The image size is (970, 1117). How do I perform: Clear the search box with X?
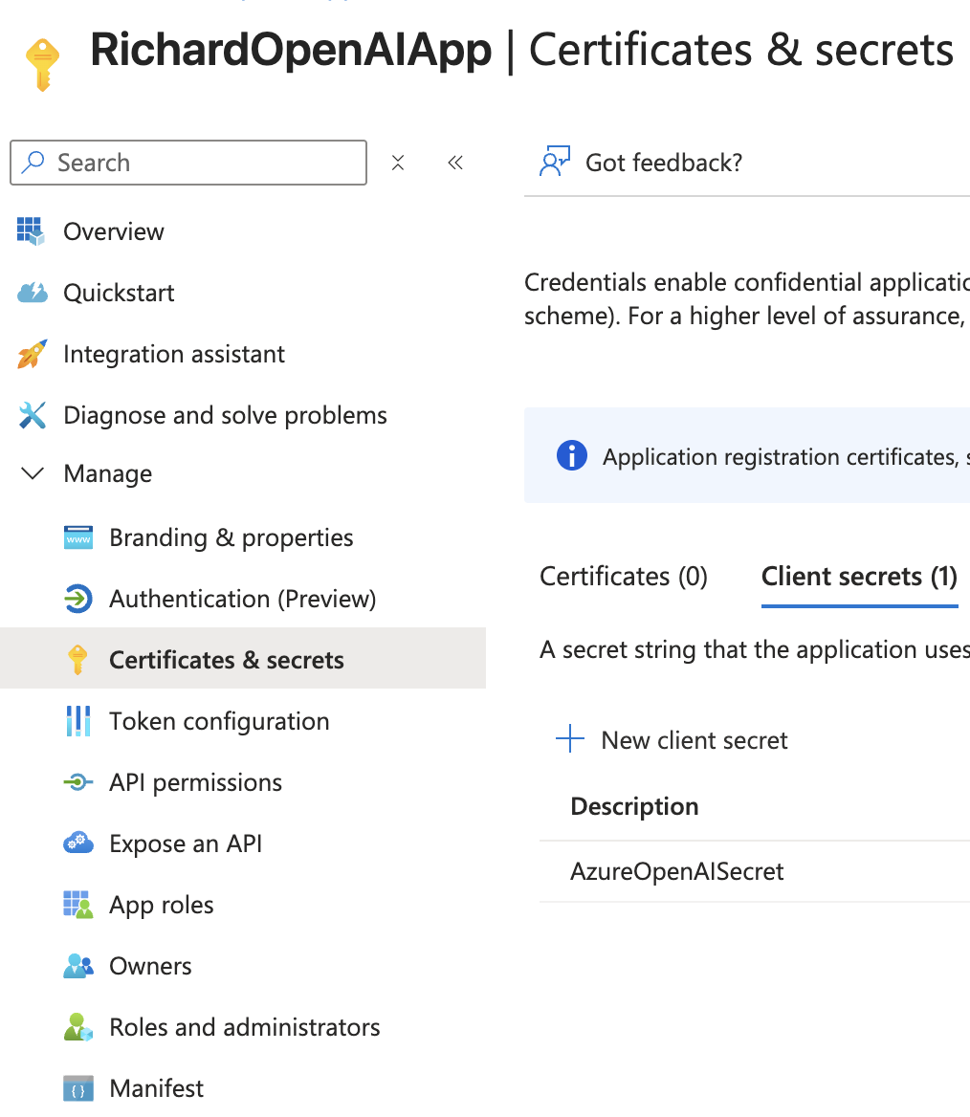tap(398, 163)
